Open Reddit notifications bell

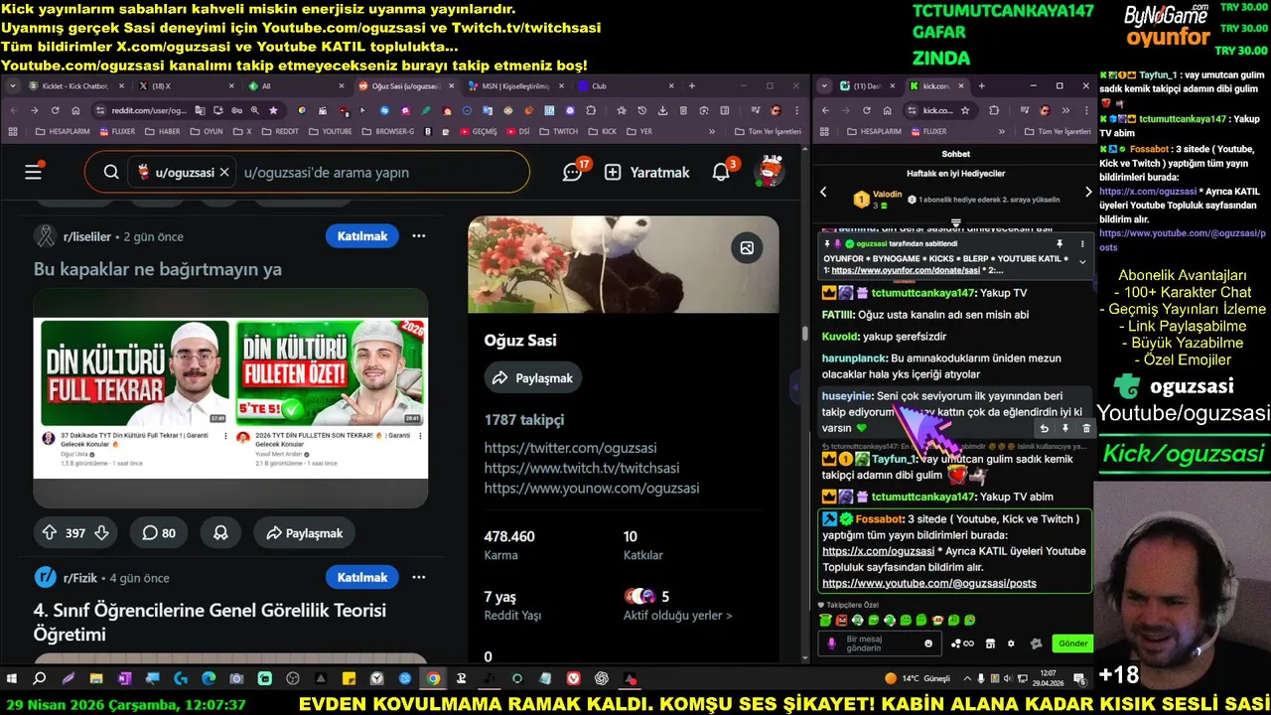click(x=721, y=172)
